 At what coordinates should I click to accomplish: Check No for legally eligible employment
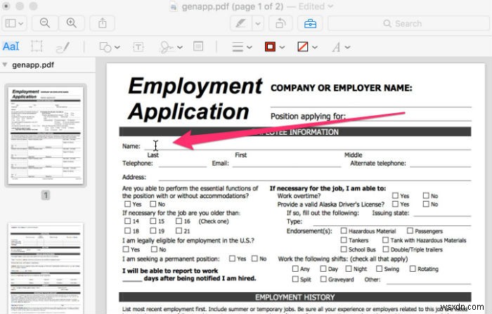tap(154, 249)
